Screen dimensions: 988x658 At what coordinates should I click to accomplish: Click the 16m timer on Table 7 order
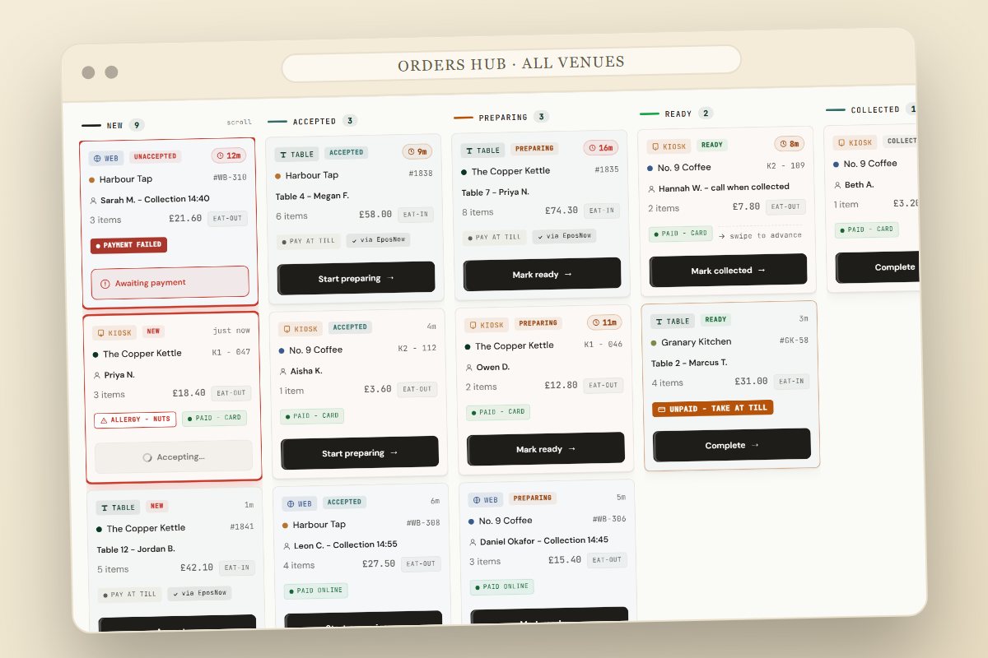pos(601,148)
